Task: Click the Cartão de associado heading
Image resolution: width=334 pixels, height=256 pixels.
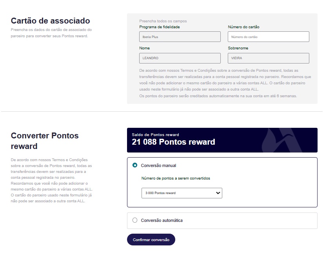Action: pyautogui.click(x=50, y=21)
